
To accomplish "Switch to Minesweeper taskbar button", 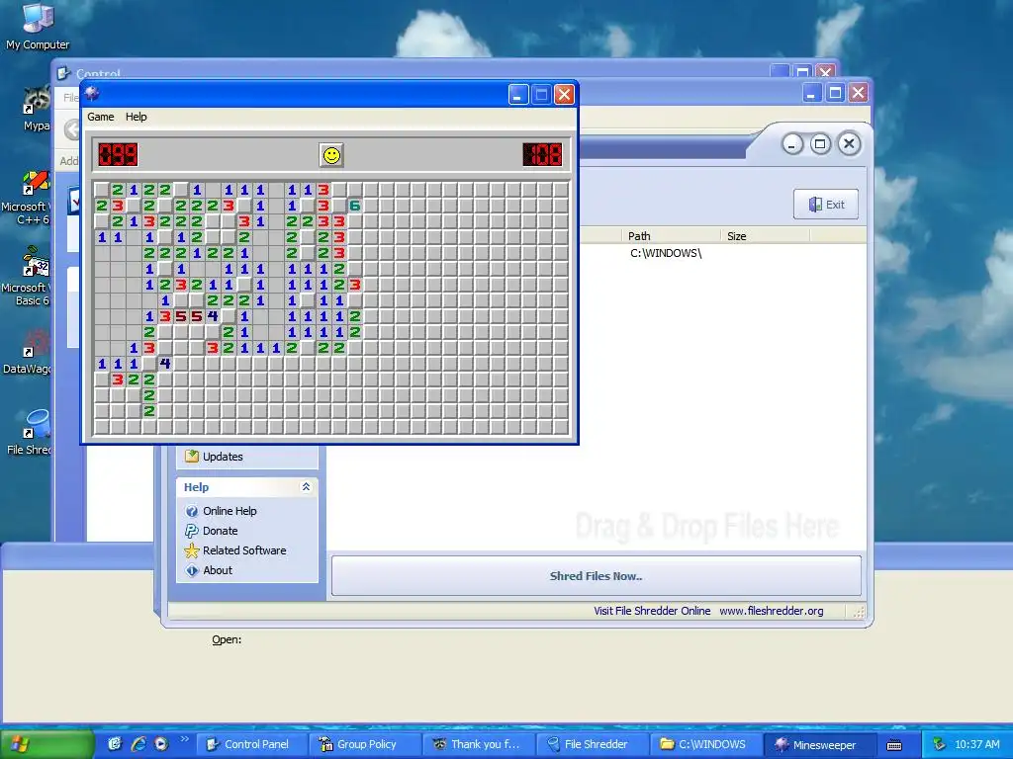I will click(818, 744).
